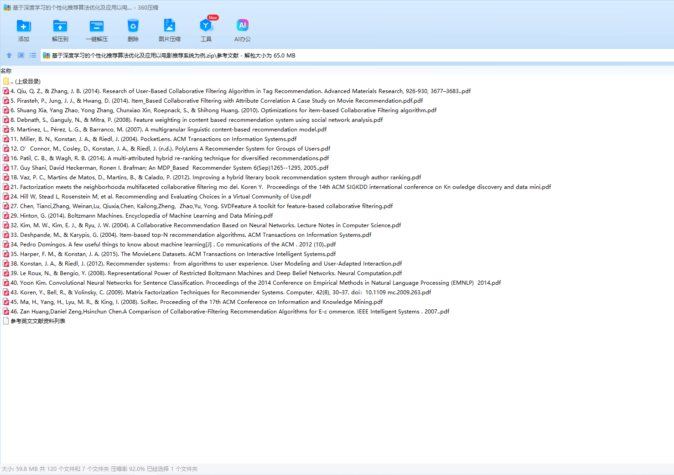The image size is (674, 475).
Task: Click the PDF icon of the Vaz file
Action: (6, 177)
